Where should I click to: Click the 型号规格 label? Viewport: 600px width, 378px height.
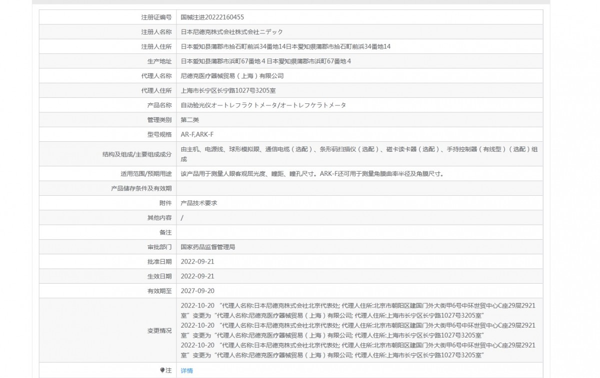(159, 135)
